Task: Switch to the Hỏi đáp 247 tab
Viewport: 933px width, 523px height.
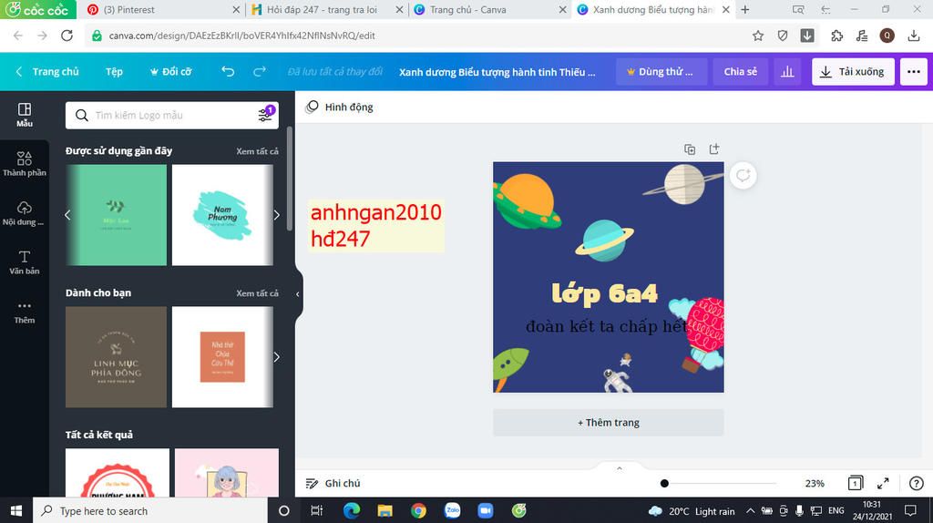Action: [x=325, y=9]
